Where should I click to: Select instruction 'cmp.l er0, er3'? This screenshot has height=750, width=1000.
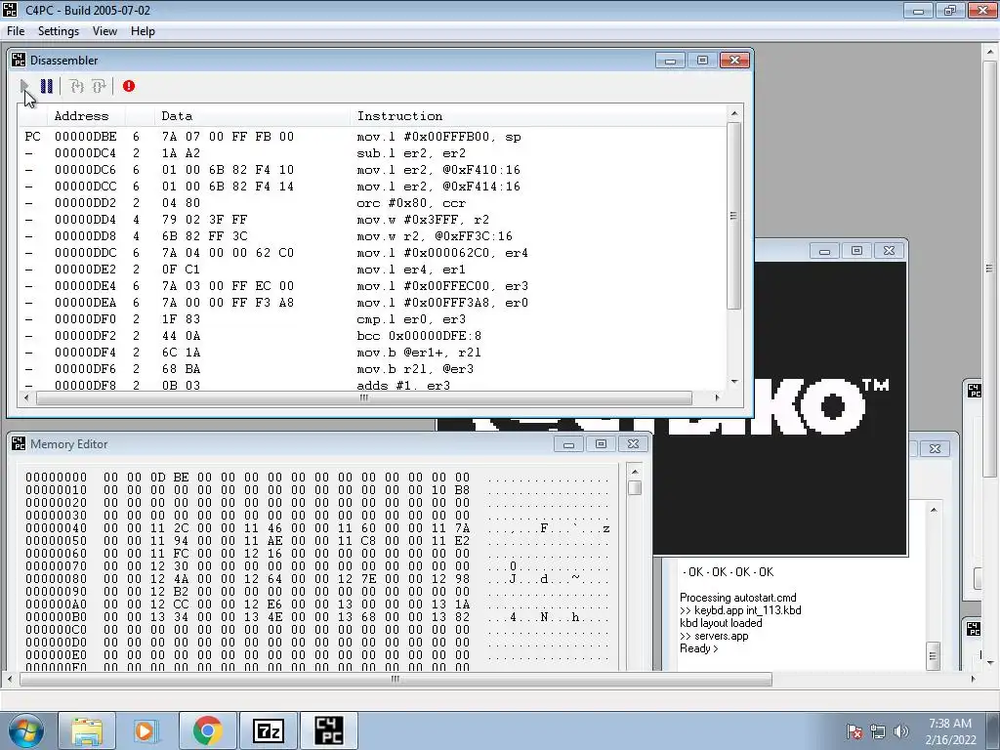point(411,319)
